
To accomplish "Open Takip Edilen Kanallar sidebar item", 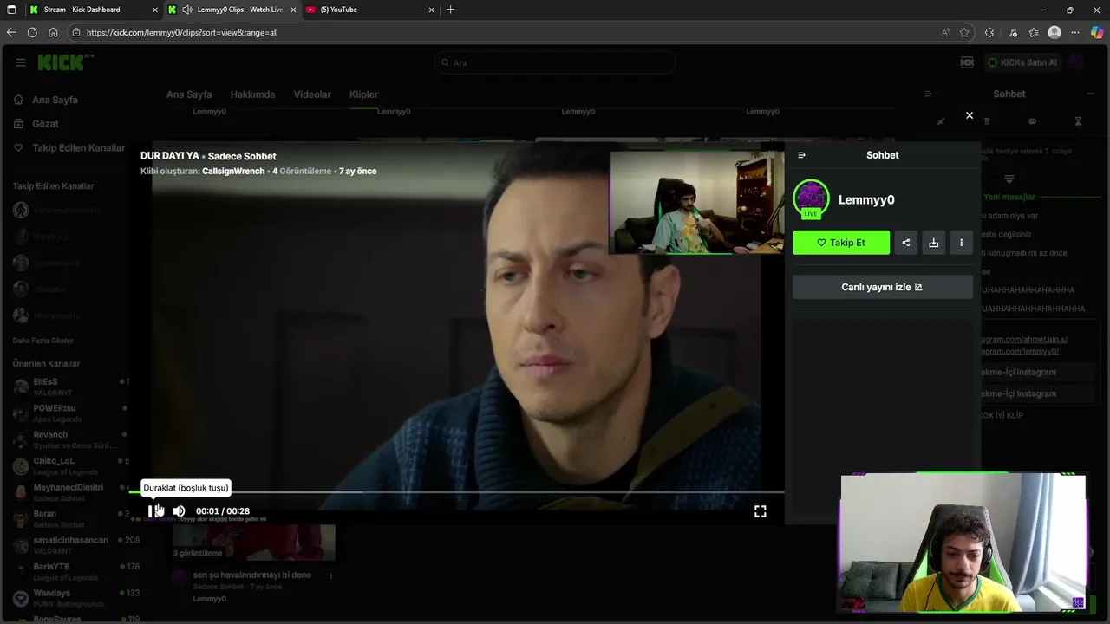I will point(69,147).
